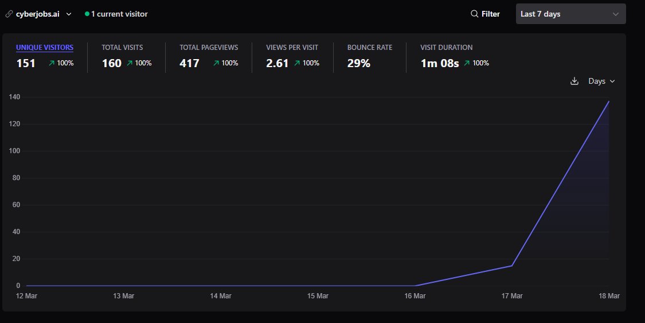Click the 17 Mar data point on graph
Screen dimensions: 645x323
tap(512, 266)
